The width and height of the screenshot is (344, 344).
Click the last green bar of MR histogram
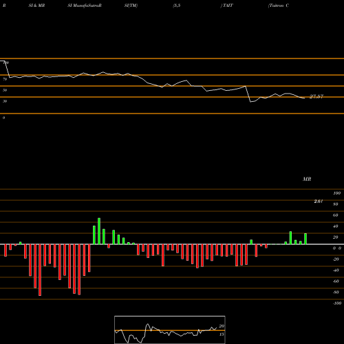click(305, 239)
